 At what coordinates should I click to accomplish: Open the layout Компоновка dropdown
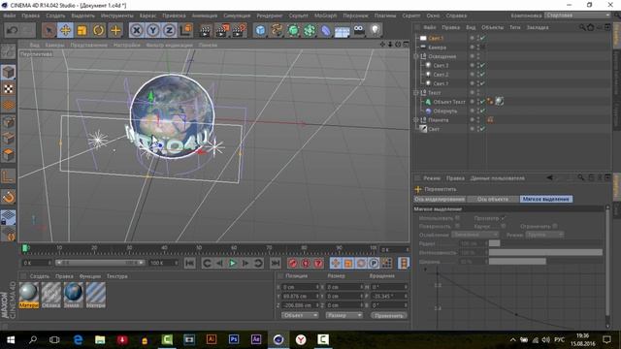pyautogui.click(x=578, y=16)
